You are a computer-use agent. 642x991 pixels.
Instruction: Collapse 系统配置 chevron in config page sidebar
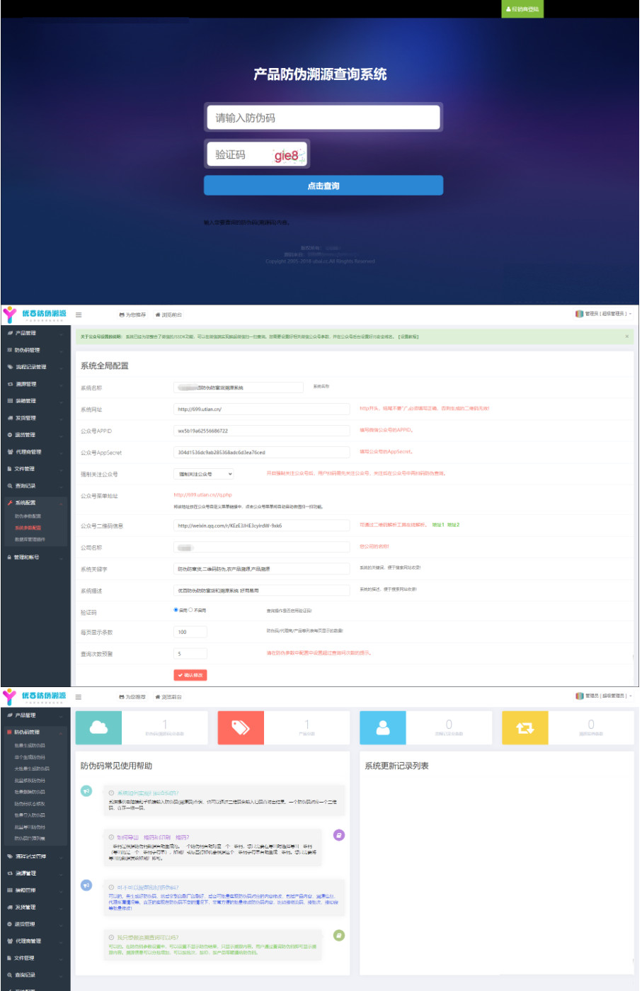(62, 504)
